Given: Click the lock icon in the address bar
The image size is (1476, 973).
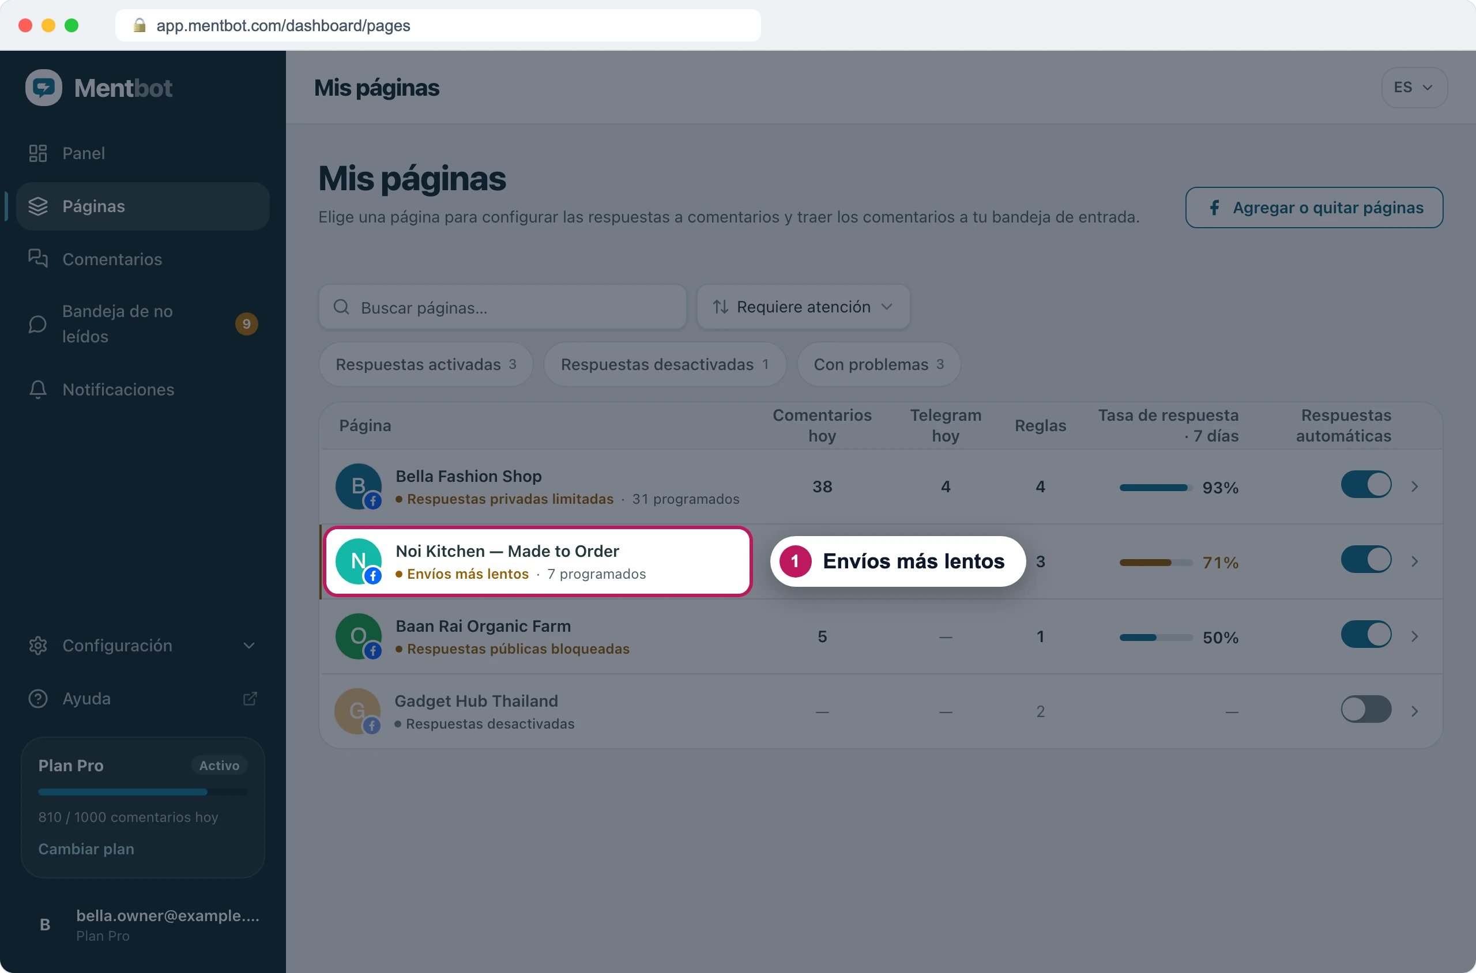Looking at the screenshot, I should [x=140, y=25].
